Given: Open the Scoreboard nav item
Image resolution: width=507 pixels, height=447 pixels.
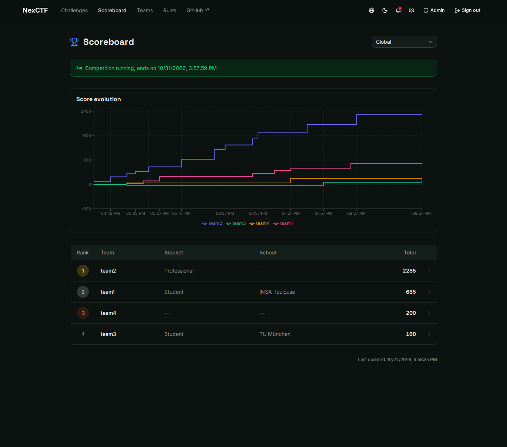Looking at the screenshot, I should pyautogui.click(x=112, y=10).
